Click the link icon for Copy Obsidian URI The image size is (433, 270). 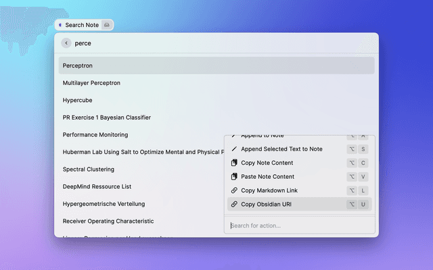234,204
